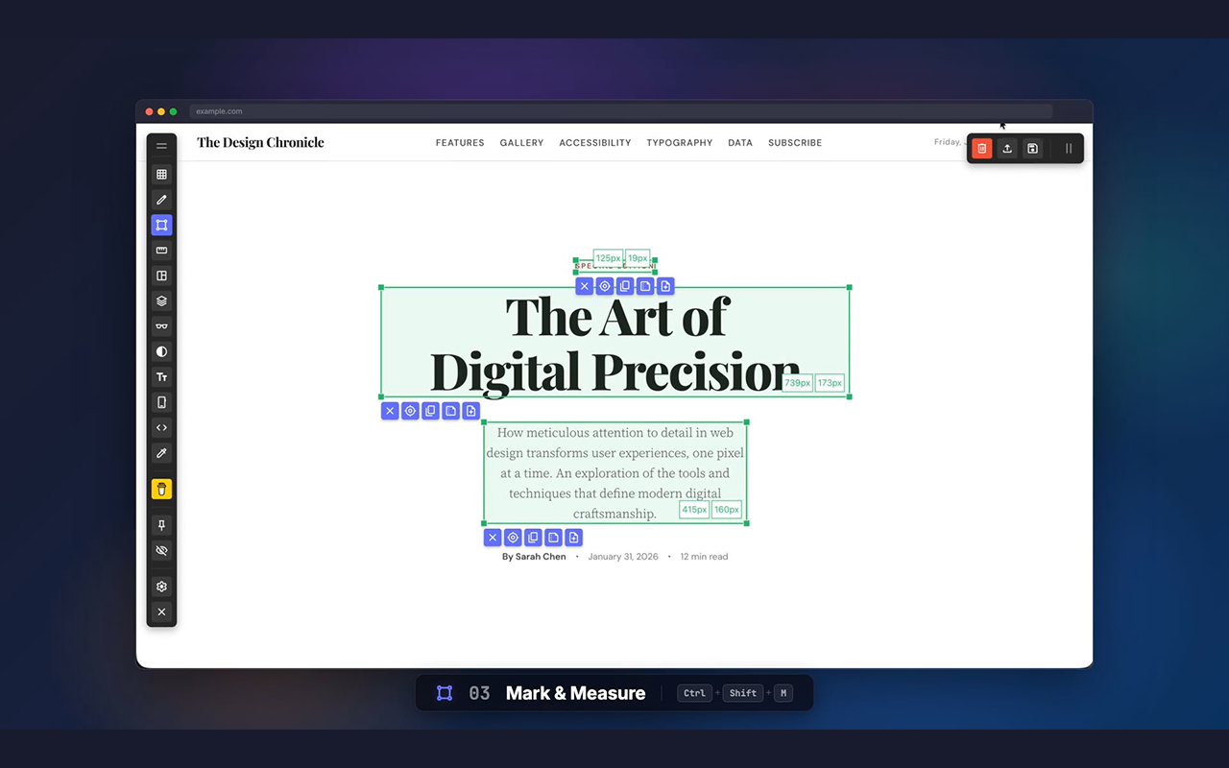The width and height of the screenshot is (1229, 768).
Task: Open the Subscribe nav link
Action: pos(795,143)
